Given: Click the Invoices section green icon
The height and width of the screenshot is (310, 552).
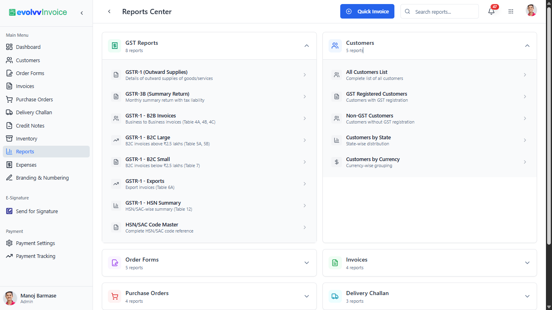Looking at the screenshot, I should tap(335, 263).
